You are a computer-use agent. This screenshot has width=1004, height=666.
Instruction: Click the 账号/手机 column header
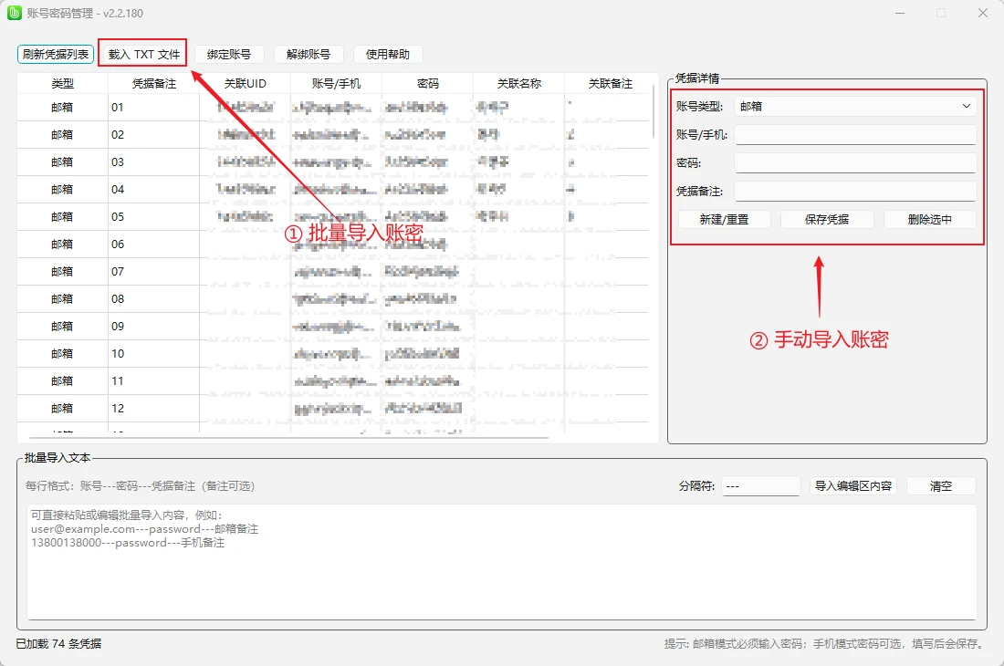(x=336, y=84)
